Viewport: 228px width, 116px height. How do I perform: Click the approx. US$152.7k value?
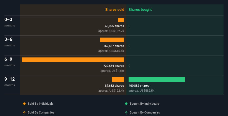[111, 31]
